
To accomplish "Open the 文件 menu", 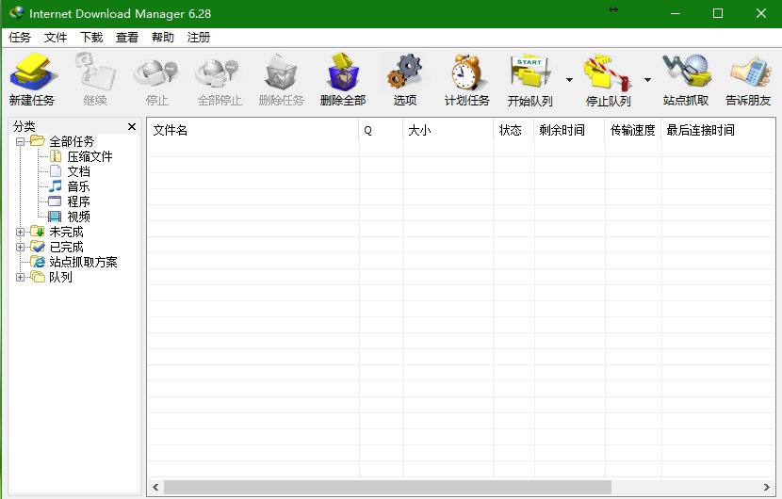I will coord(56,38).
